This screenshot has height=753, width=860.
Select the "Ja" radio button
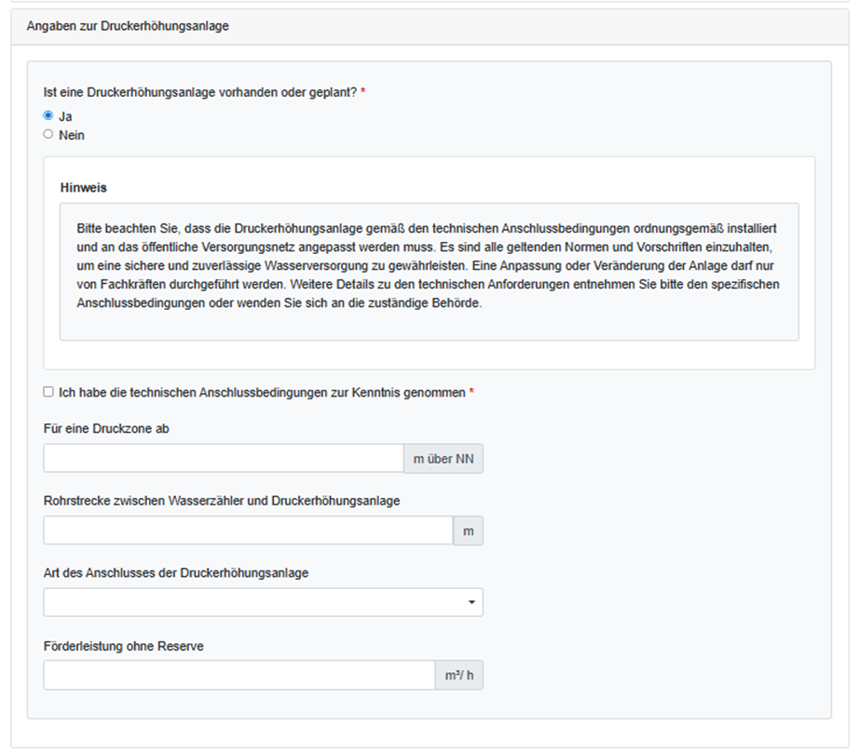click(x=48, y=116)
